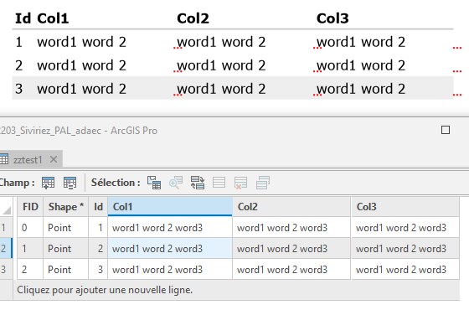Click the Id column header in ArcGIS table

tap(98, 206)
